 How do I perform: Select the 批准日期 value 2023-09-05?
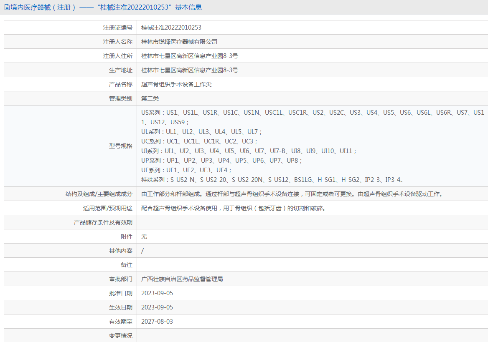click(x=157, y=293)
